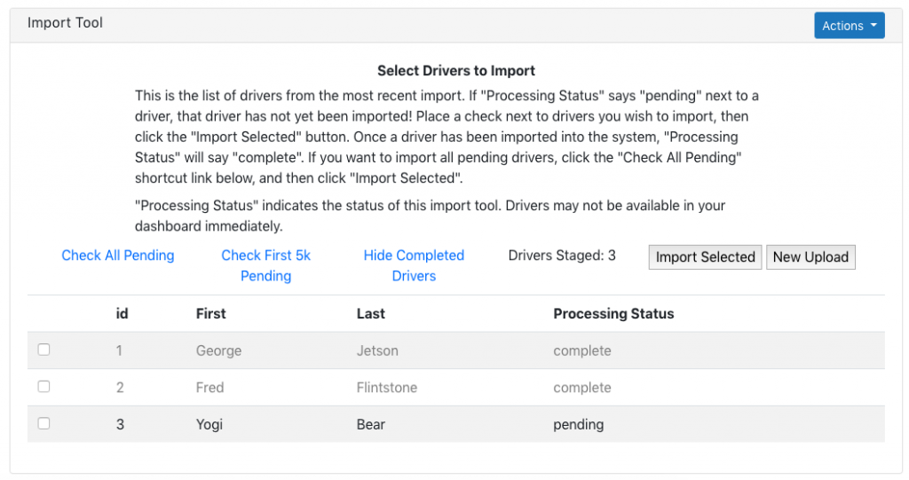Click the Check All Pending link

118,256
